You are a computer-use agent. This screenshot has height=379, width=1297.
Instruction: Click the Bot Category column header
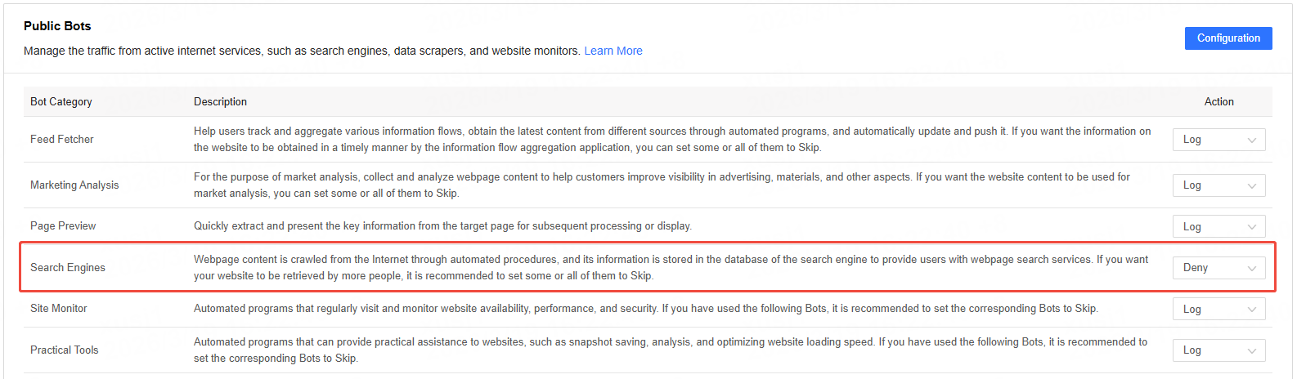pyautogui.click(x=61, y=102)
